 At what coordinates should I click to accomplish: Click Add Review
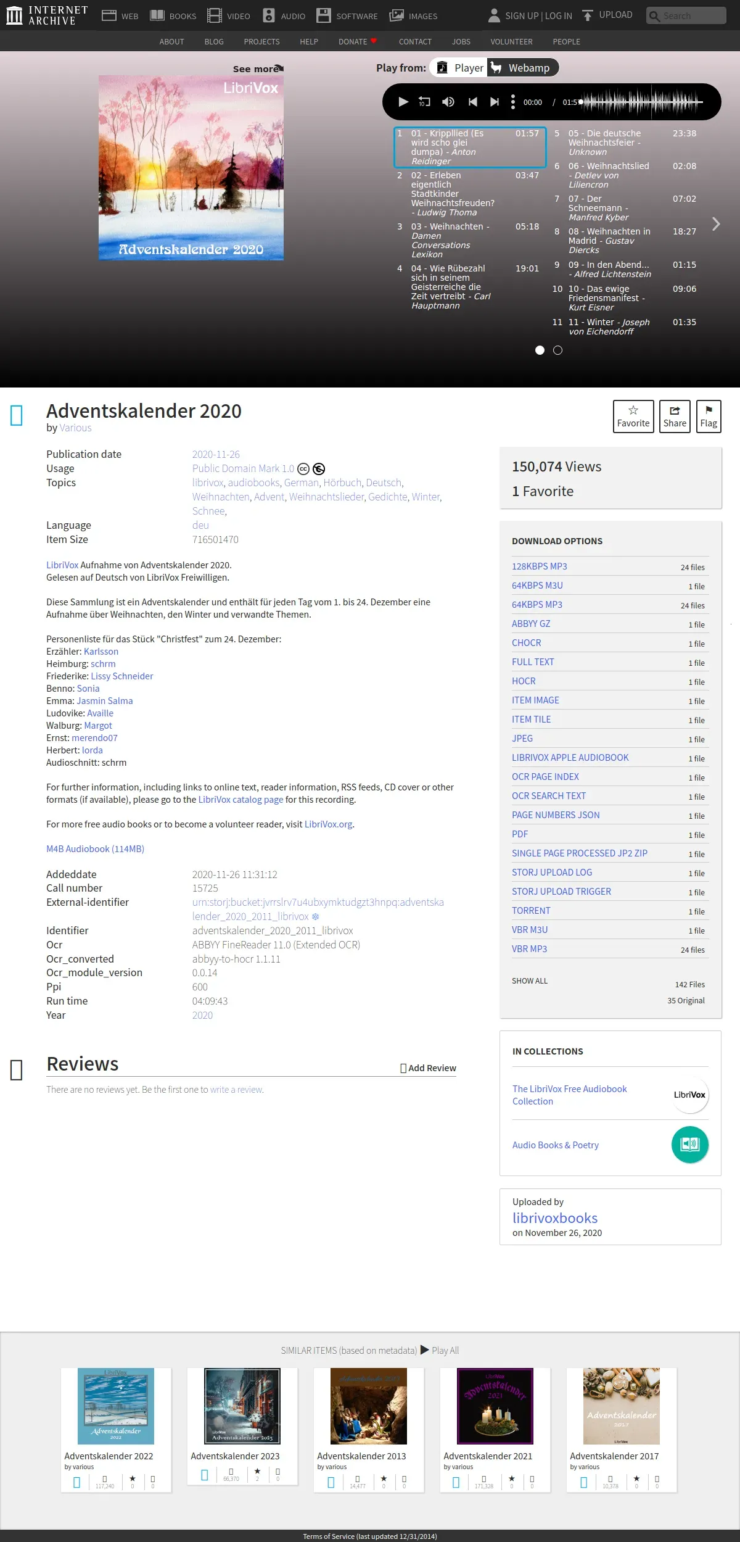pos(428,1068)
